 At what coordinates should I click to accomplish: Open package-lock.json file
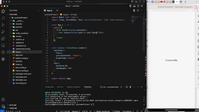pyautogui.click(x=23, y=74)
